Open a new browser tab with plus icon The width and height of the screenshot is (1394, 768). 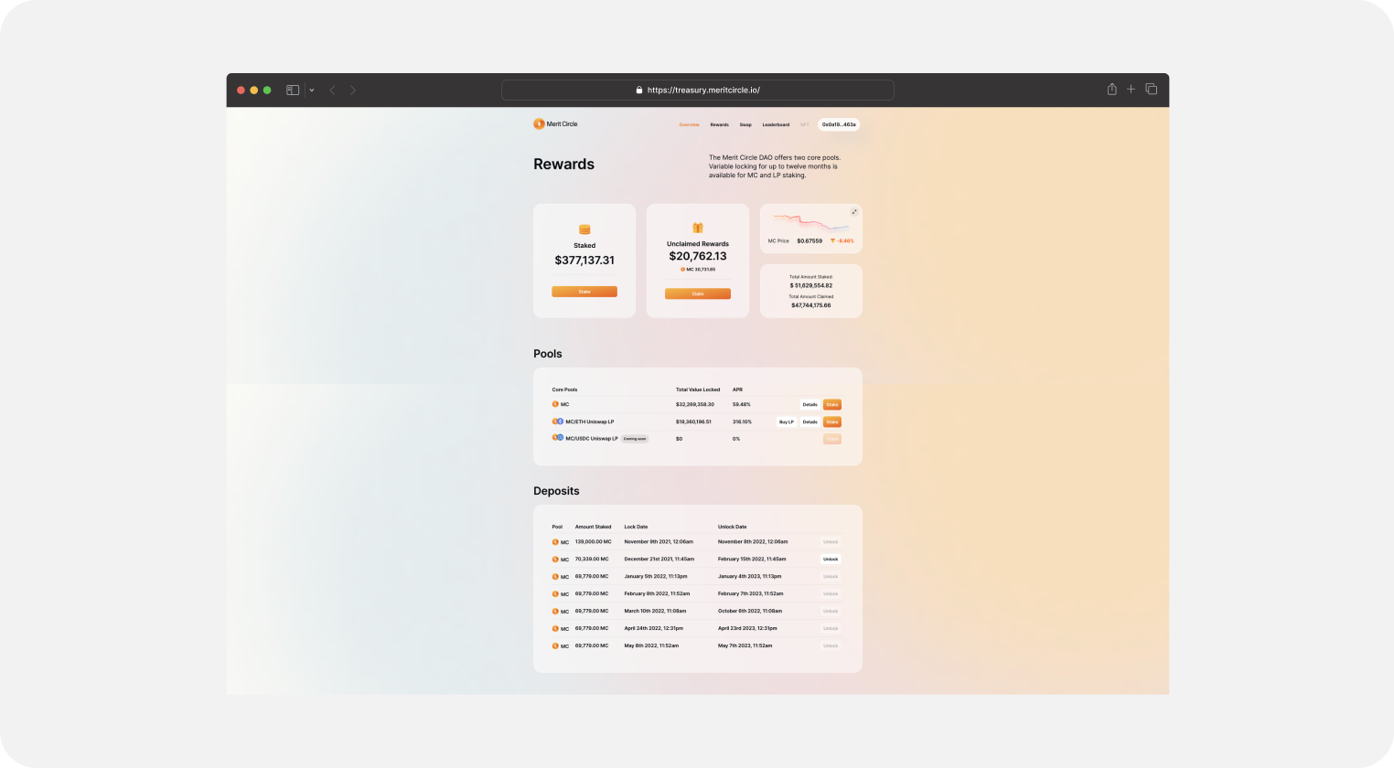click(x=1131, y=90)
